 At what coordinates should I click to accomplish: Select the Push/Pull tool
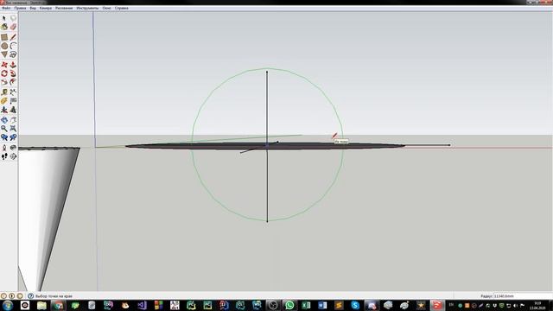point(13,65)
